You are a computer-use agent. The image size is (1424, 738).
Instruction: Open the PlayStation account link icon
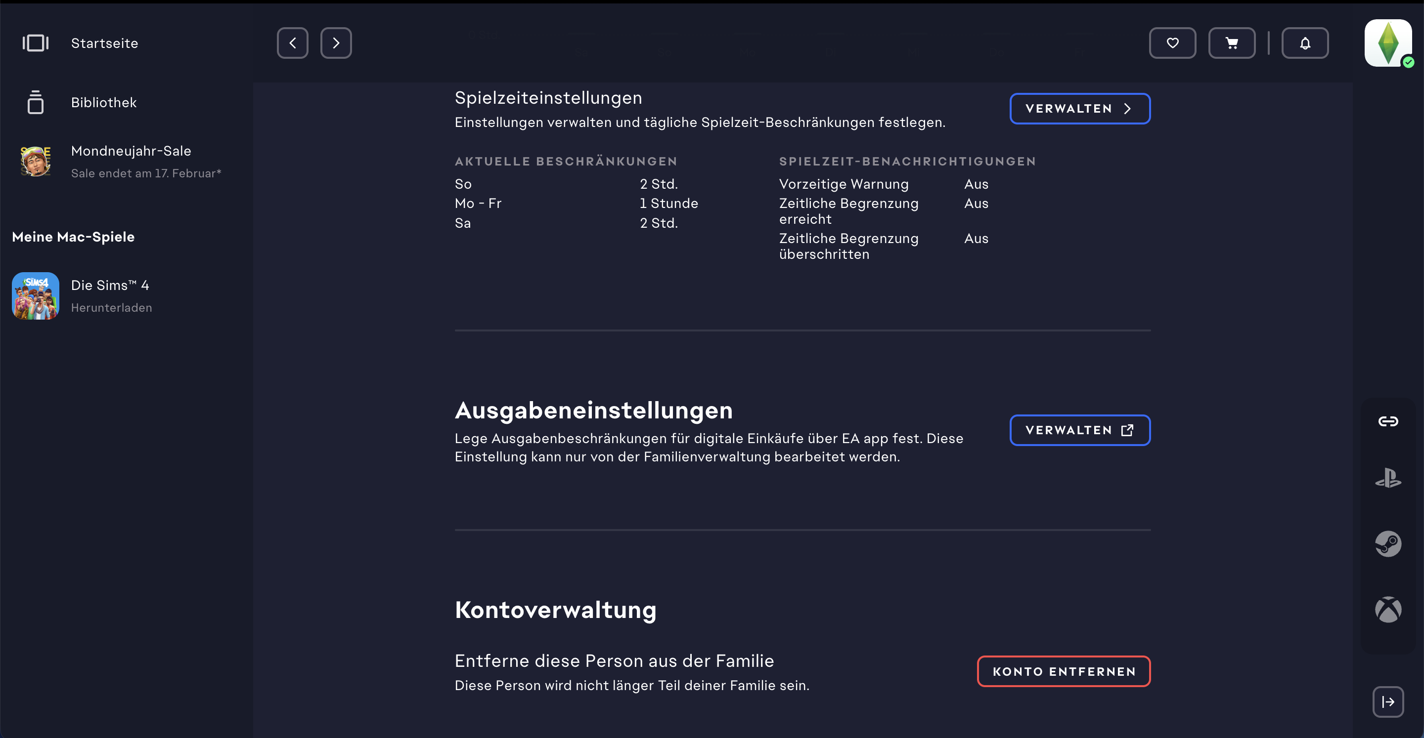click(x=1387, y=478)
